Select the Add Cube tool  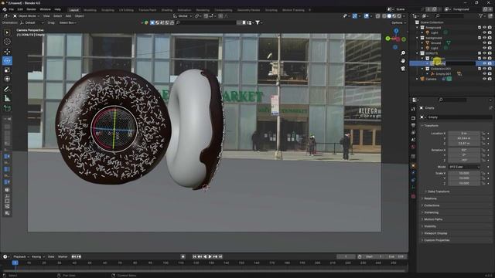coord(7,108)
